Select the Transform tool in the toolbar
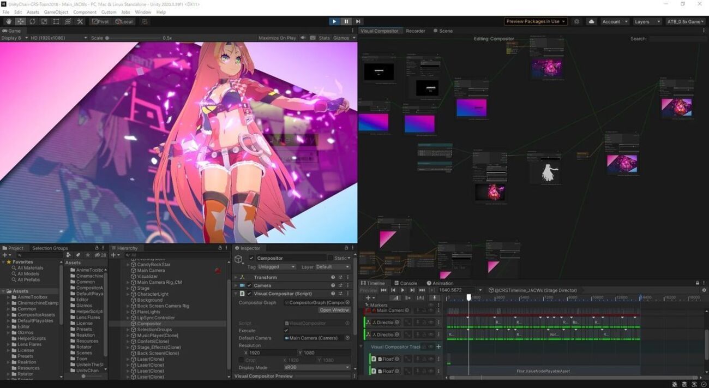Screen dimensions: 709x388 [68, 21]
